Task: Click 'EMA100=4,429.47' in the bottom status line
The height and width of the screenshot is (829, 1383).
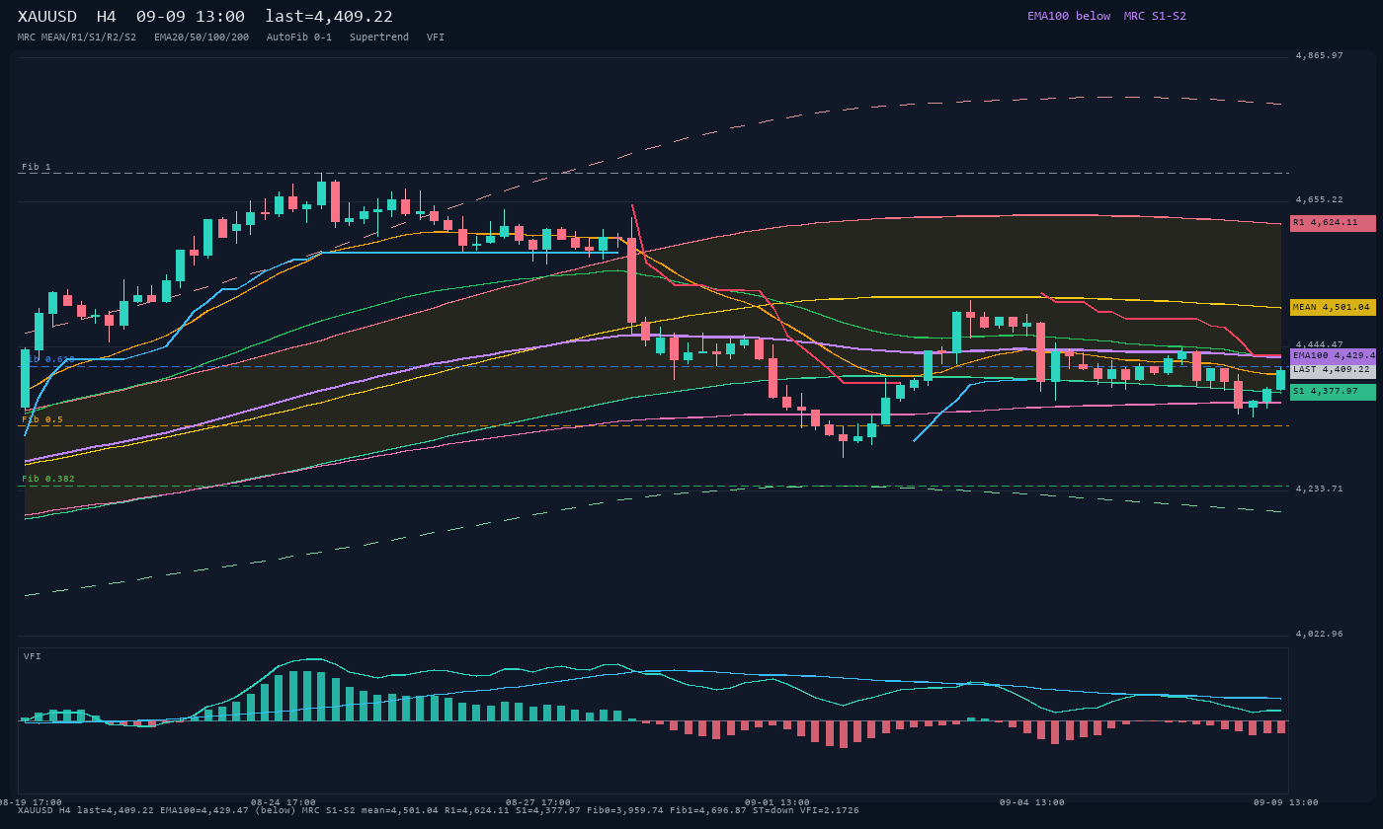Action: pyautogui.click(x=206, y=810)
